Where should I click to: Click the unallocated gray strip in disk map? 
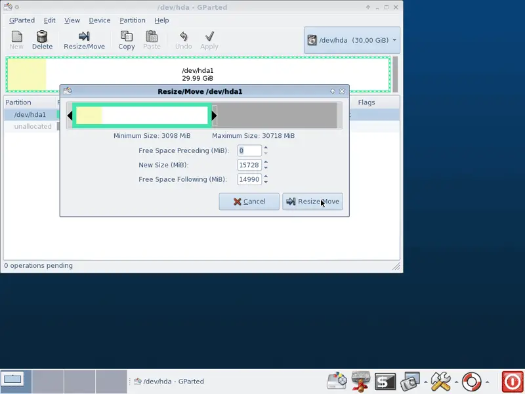(x=395, y=74)
